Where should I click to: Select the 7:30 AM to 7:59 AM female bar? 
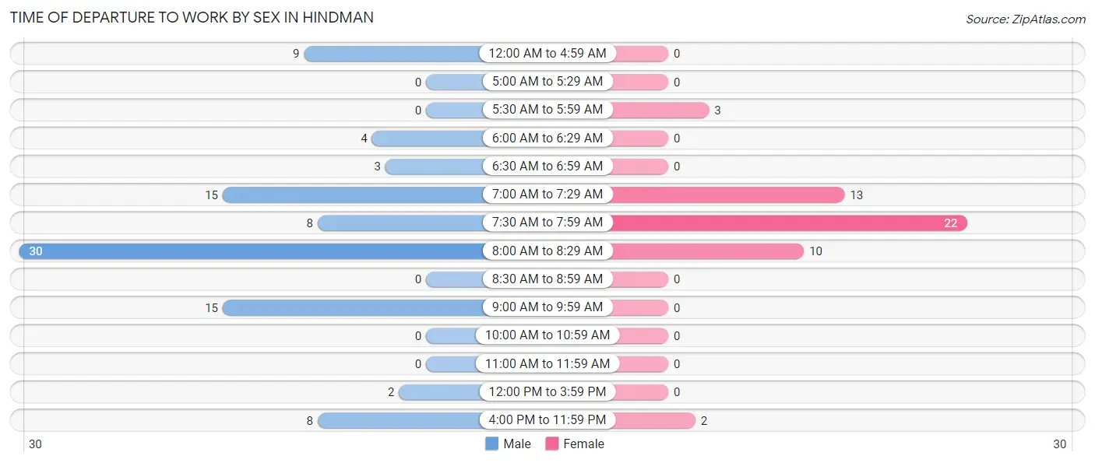pyautogui.click(x=788, y=223)
